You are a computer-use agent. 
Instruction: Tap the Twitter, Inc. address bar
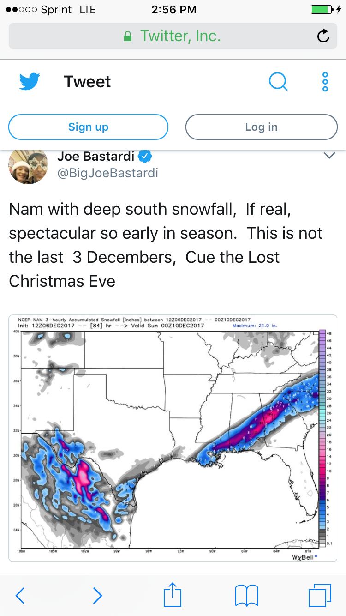[173, 36]
